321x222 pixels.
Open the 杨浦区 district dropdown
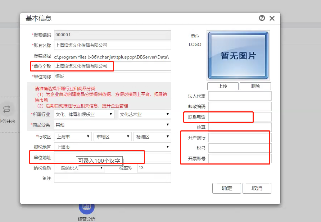click(x=152, y=137)
